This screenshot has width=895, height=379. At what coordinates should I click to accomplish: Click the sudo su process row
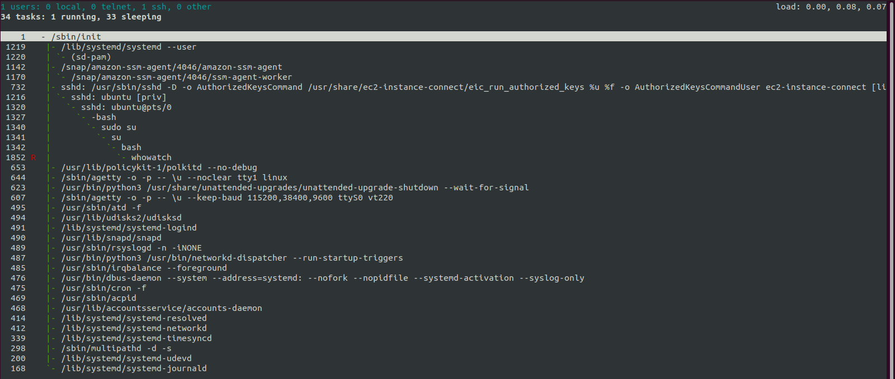click(119, 127)
